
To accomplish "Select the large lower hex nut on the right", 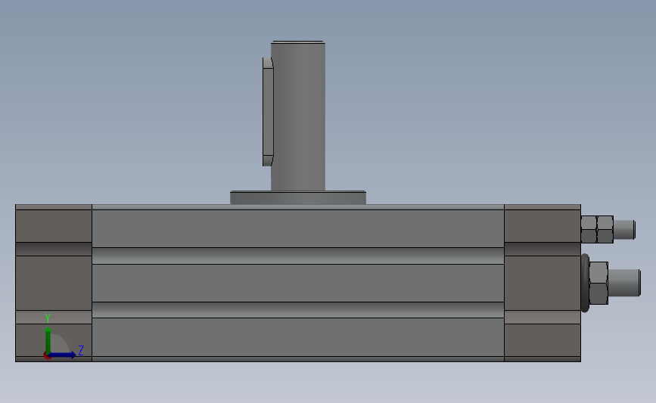I will point(598,283).
